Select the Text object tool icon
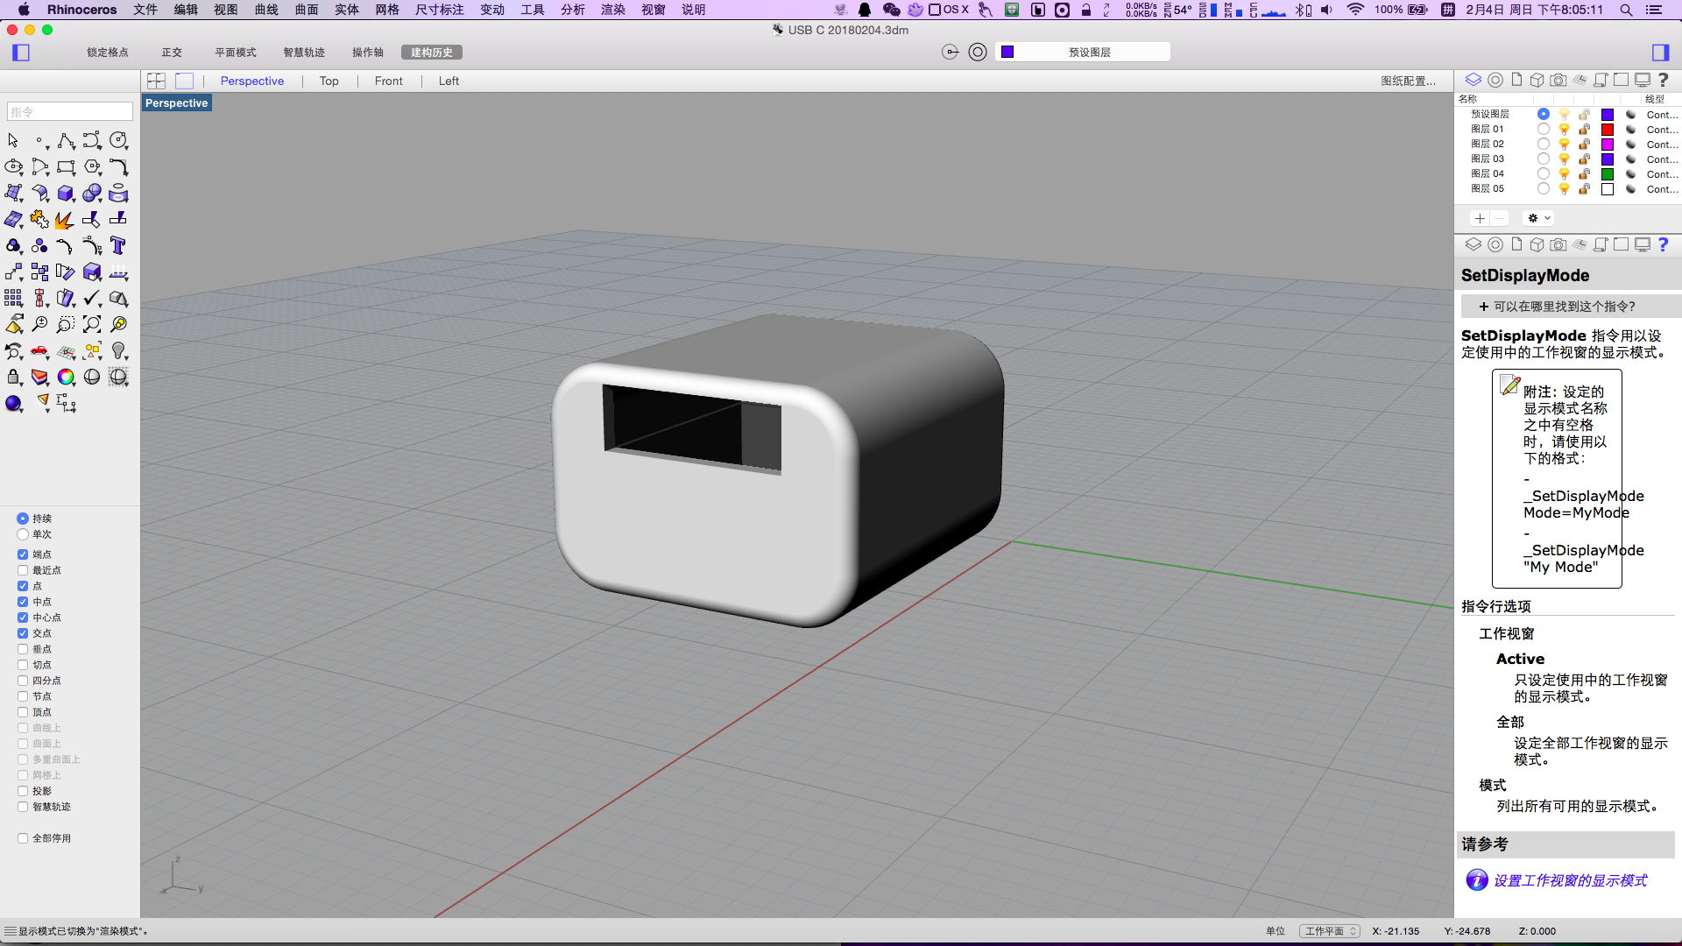Screen dimensions: 1682x946 click(x=118, y=246)
